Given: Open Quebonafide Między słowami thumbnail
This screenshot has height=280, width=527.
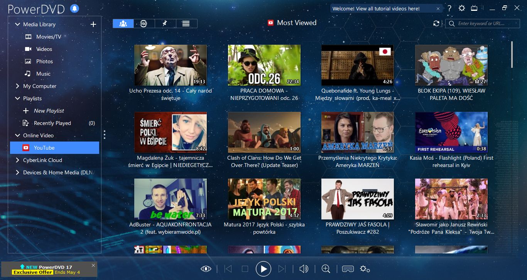Looking at the screenshot, I should click(358, 65).
